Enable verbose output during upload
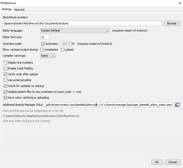Screen dimensions: 183x168 pyautogui.click(x=63, y=50)
